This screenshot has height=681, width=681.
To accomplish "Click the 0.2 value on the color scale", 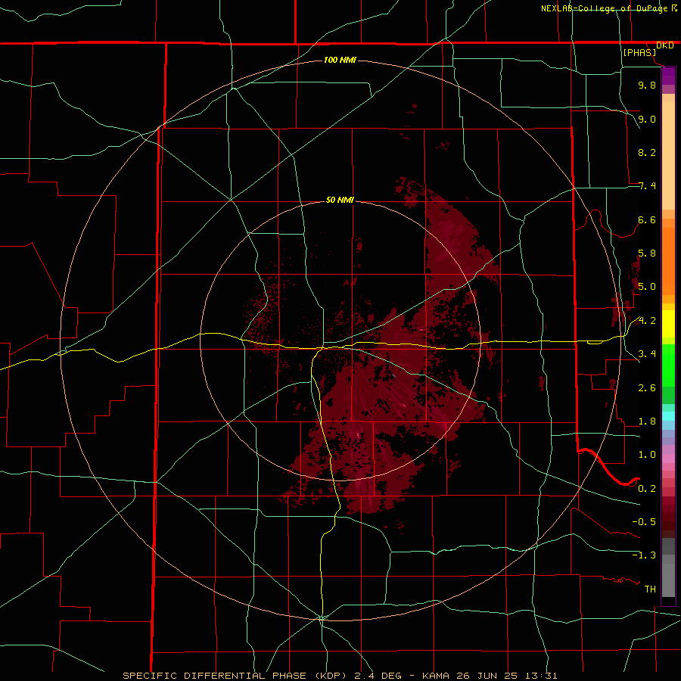I will [647, 489].
